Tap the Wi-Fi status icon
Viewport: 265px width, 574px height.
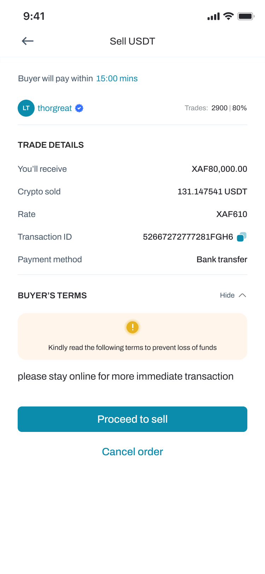coord(229,16)
